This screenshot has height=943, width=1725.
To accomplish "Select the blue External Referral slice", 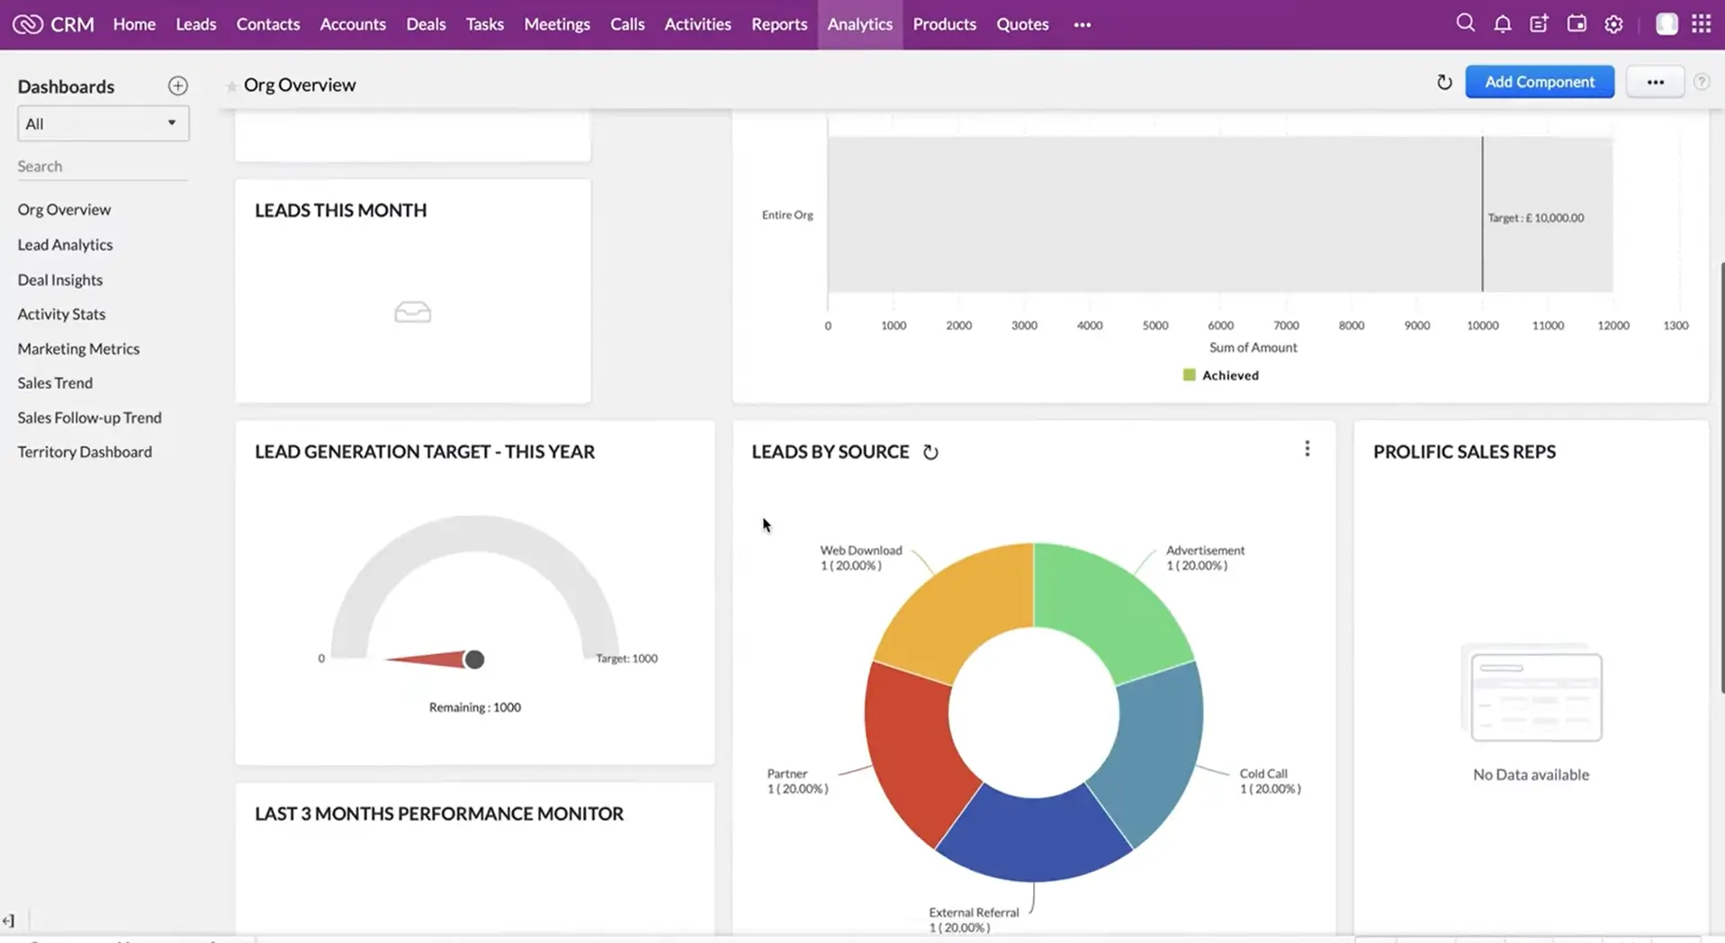I will point(1032,837).
